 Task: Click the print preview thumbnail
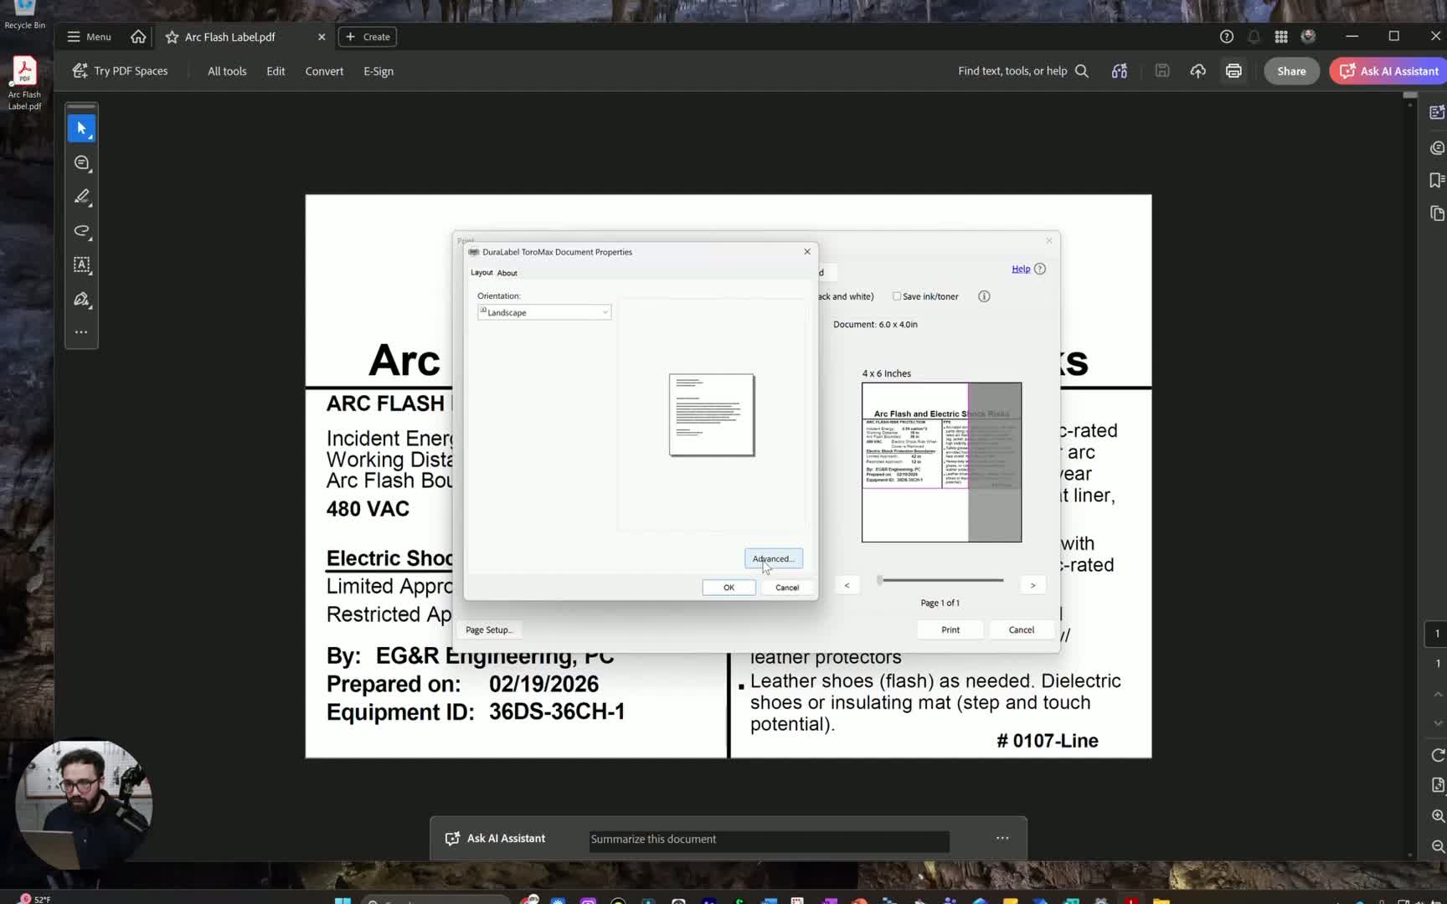(941, 462)
